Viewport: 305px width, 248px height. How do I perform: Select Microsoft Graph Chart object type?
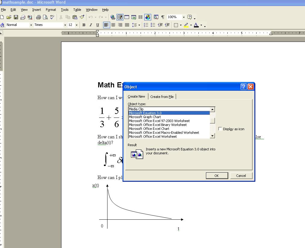click(x=169, y=117)
